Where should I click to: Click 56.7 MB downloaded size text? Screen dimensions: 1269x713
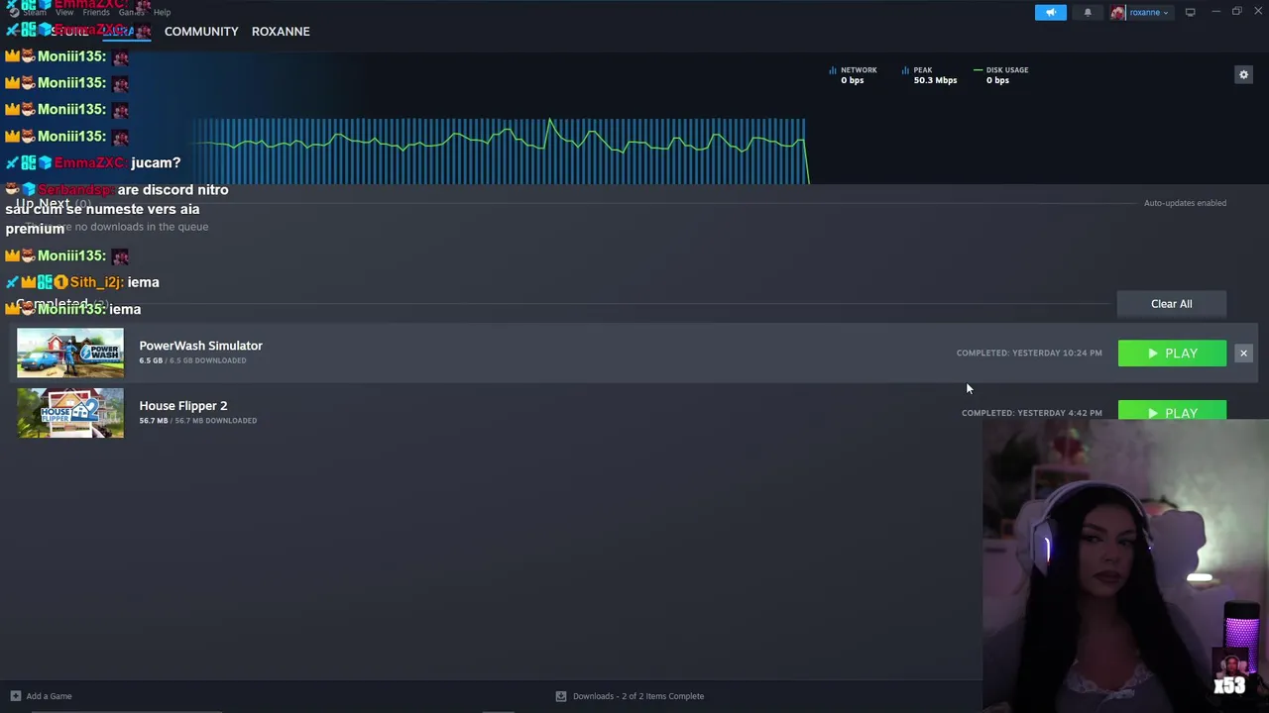[x=197, y=421]
